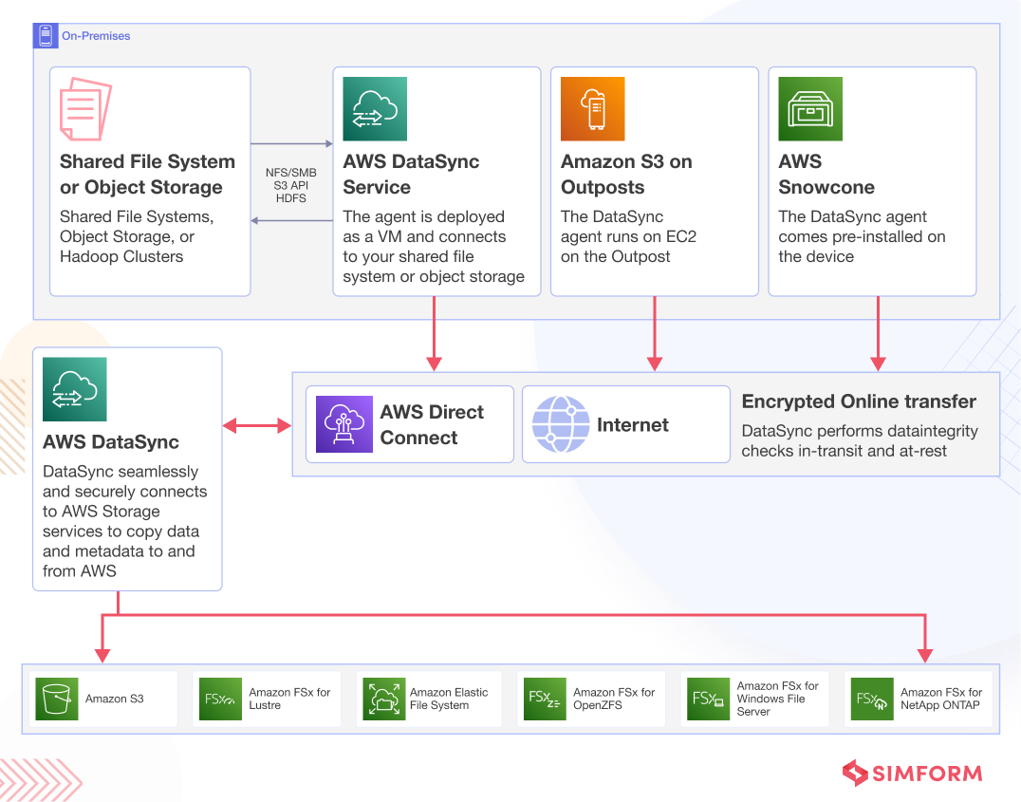This screenshot has width=1021, height=802.
Task: Click the agent comes pre-installed text
Action: tap(862, 236)
